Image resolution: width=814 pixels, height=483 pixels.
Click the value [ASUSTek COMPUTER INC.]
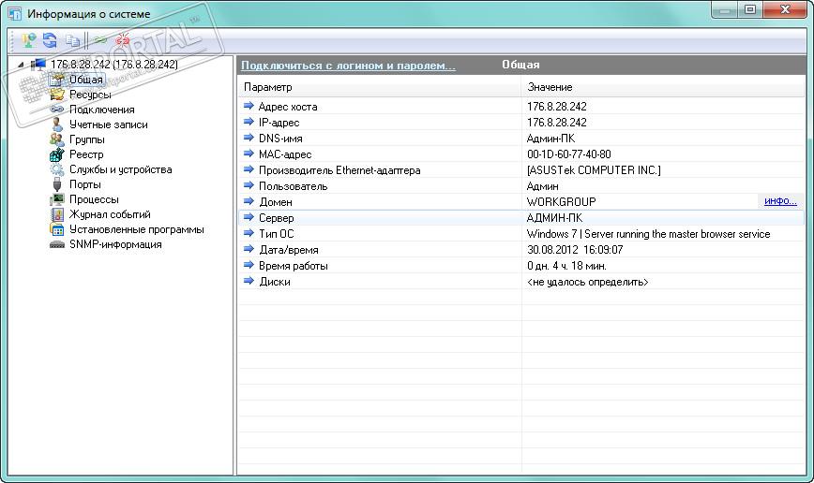pyautogui.click(x=594, y=170)
